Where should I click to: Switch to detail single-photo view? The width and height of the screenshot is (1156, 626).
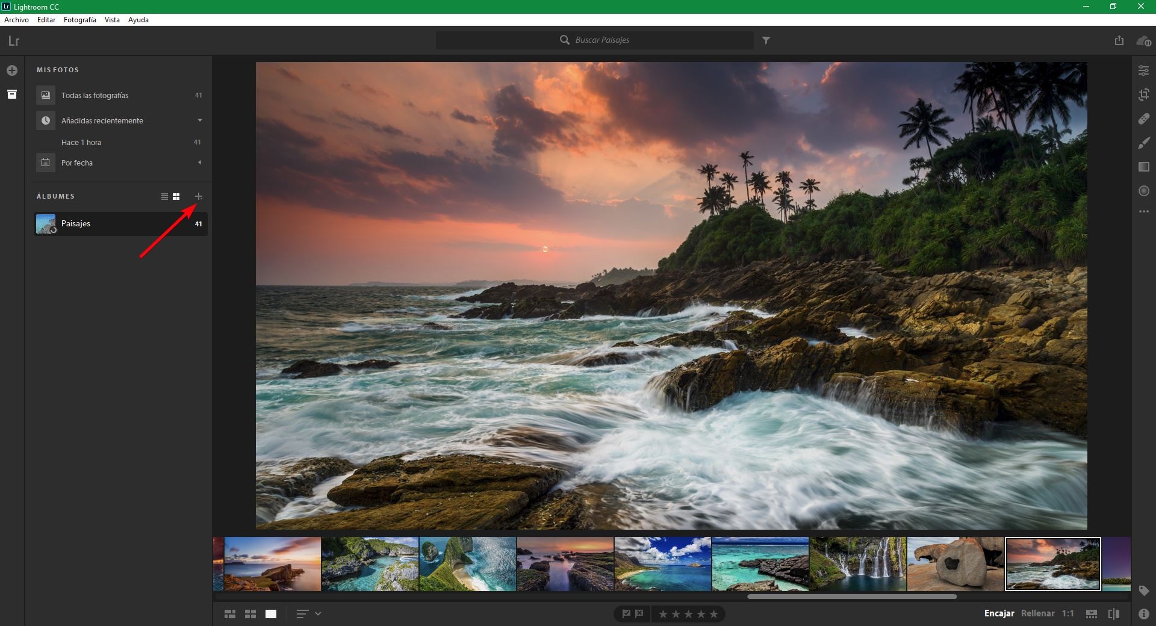point(271,614)
